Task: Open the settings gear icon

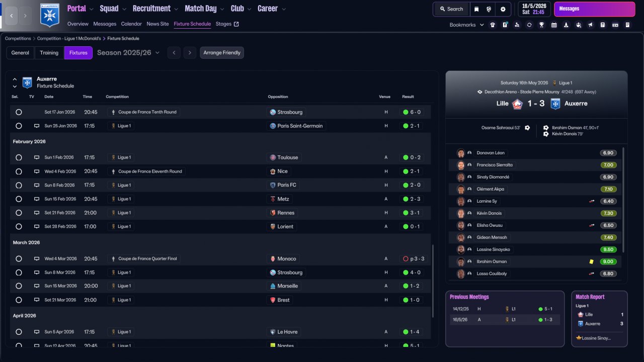Action: pyautogui.click(x=503, y=9)
